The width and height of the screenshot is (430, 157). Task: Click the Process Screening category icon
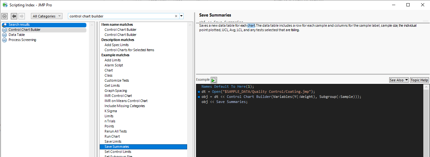click(x=4, y=40)
